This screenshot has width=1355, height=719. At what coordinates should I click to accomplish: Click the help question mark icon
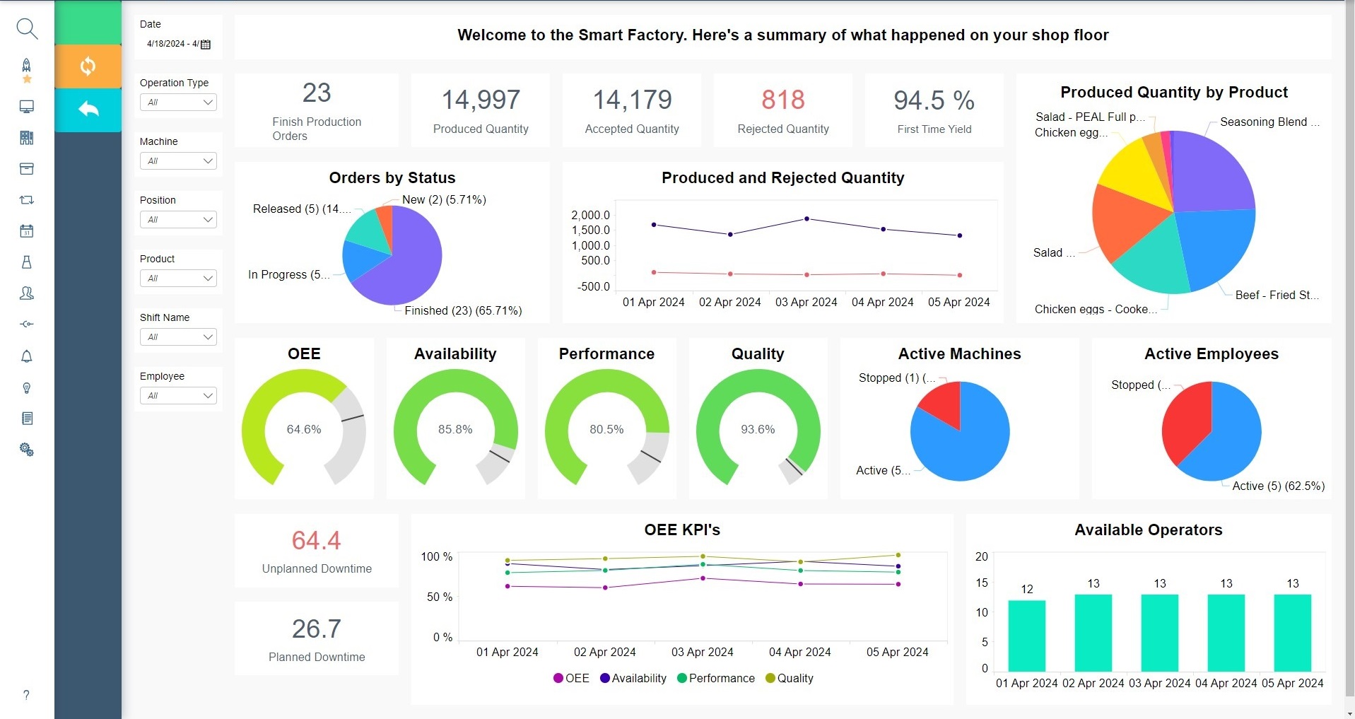pyautogui.click(x=26, y=695)
